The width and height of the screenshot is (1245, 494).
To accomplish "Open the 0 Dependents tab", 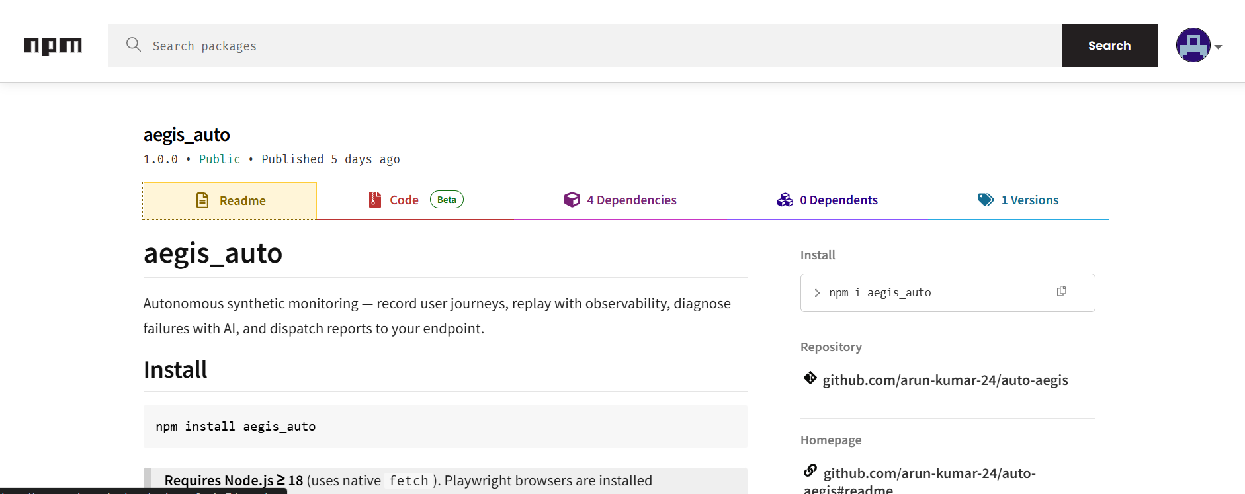I will (x=828, y=200).
